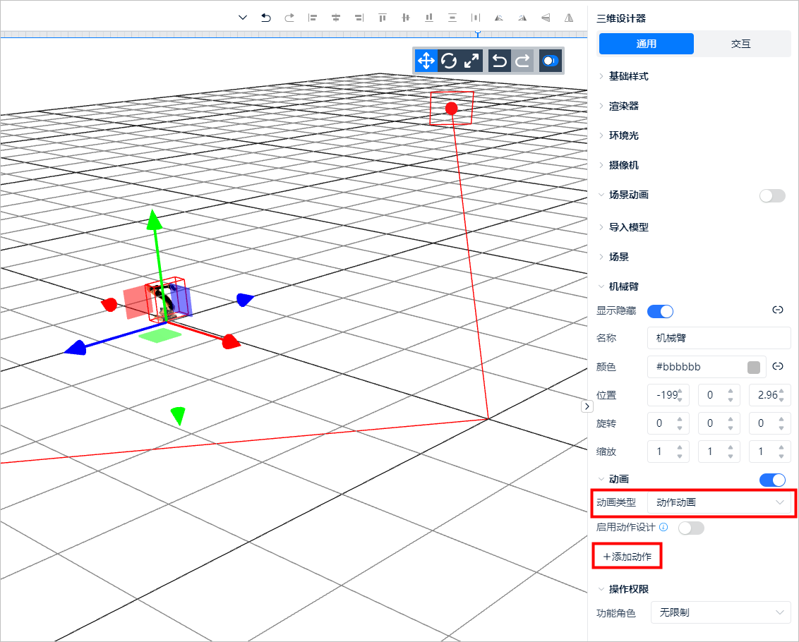
Task: Click the 名称 field containing 机械臂
Action: (x=719, y=338)
